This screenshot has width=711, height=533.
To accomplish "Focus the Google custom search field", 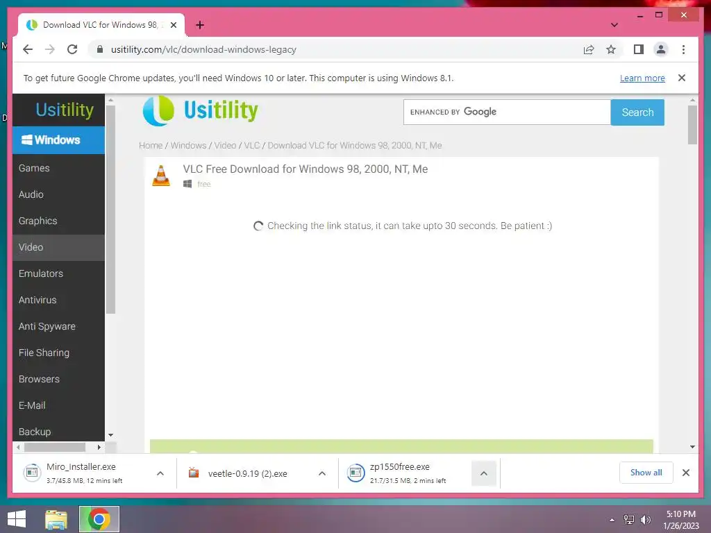I will click(507, 112).
